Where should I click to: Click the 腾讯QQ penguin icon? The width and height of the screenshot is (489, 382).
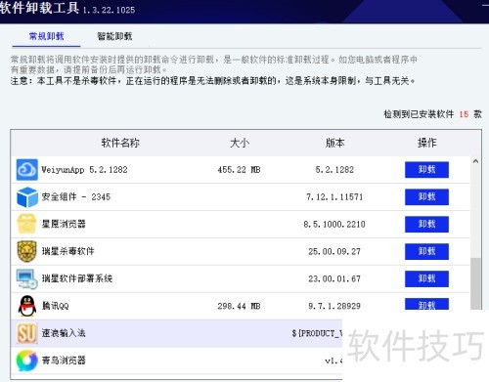27,306
